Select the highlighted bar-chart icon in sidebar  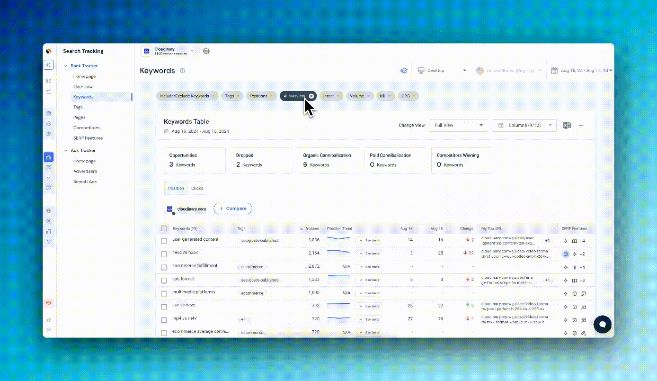49,157
